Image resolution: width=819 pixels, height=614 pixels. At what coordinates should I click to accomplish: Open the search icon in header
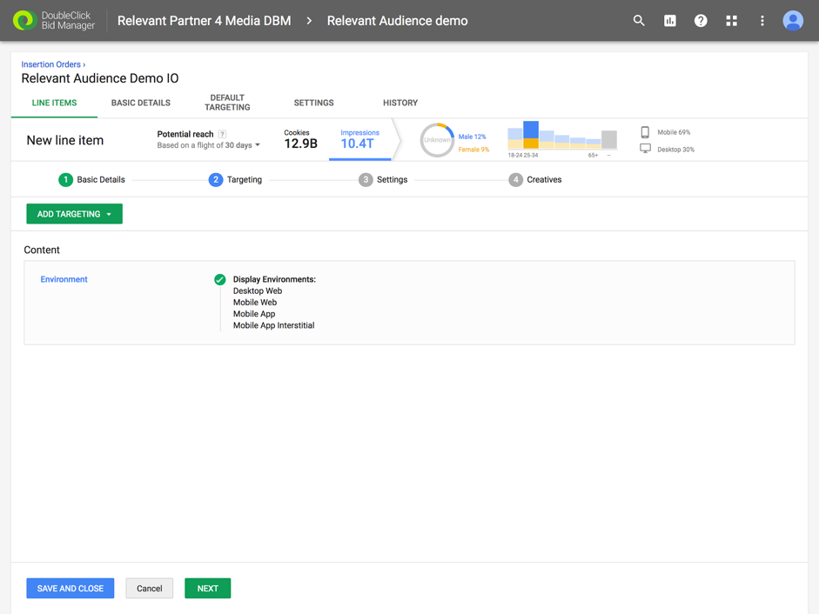point(639,20)
